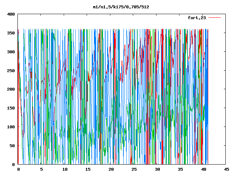
Task: Click the plot title m1/n1.5/k175/0.705/512
Action: pyautogui.click(x=121, y=7)
